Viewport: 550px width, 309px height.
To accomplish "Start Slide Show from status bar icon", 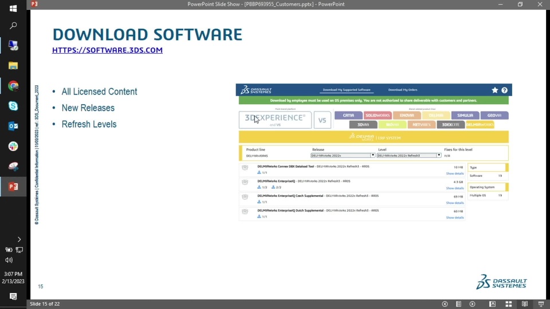I will [541, 304].
